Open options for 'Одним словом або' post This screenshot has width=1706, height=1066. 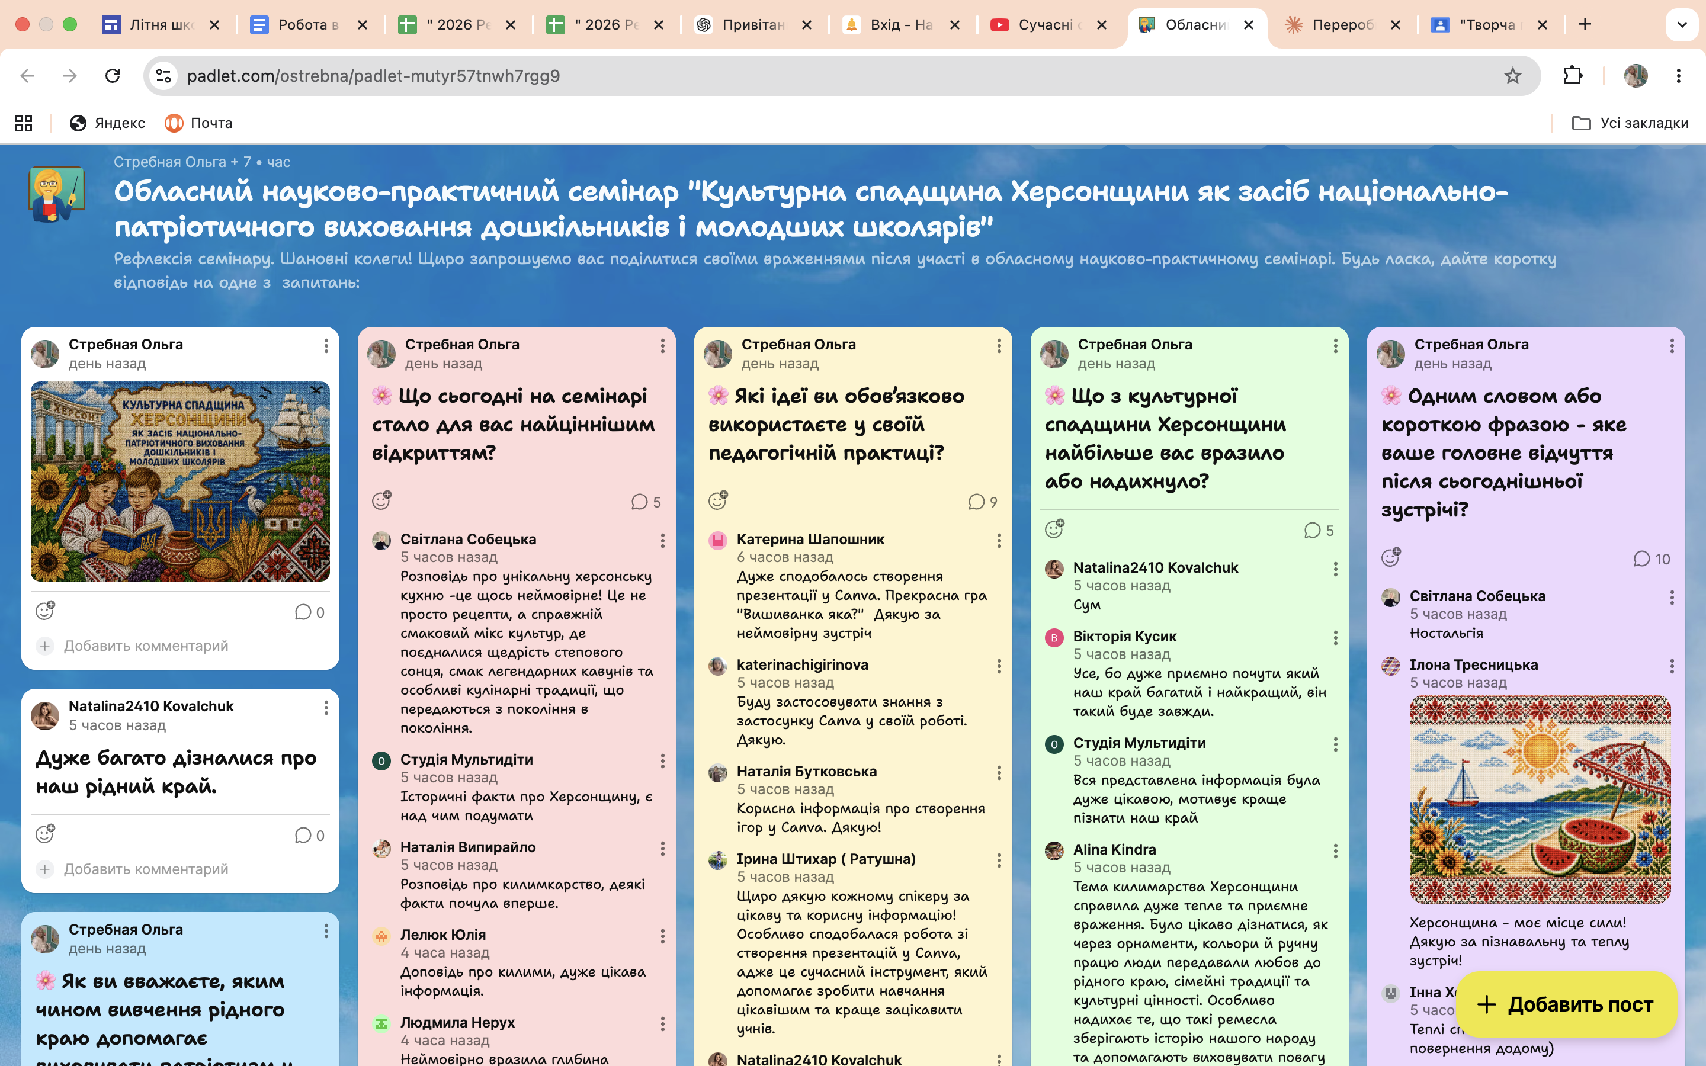(x=1672, y=345)
